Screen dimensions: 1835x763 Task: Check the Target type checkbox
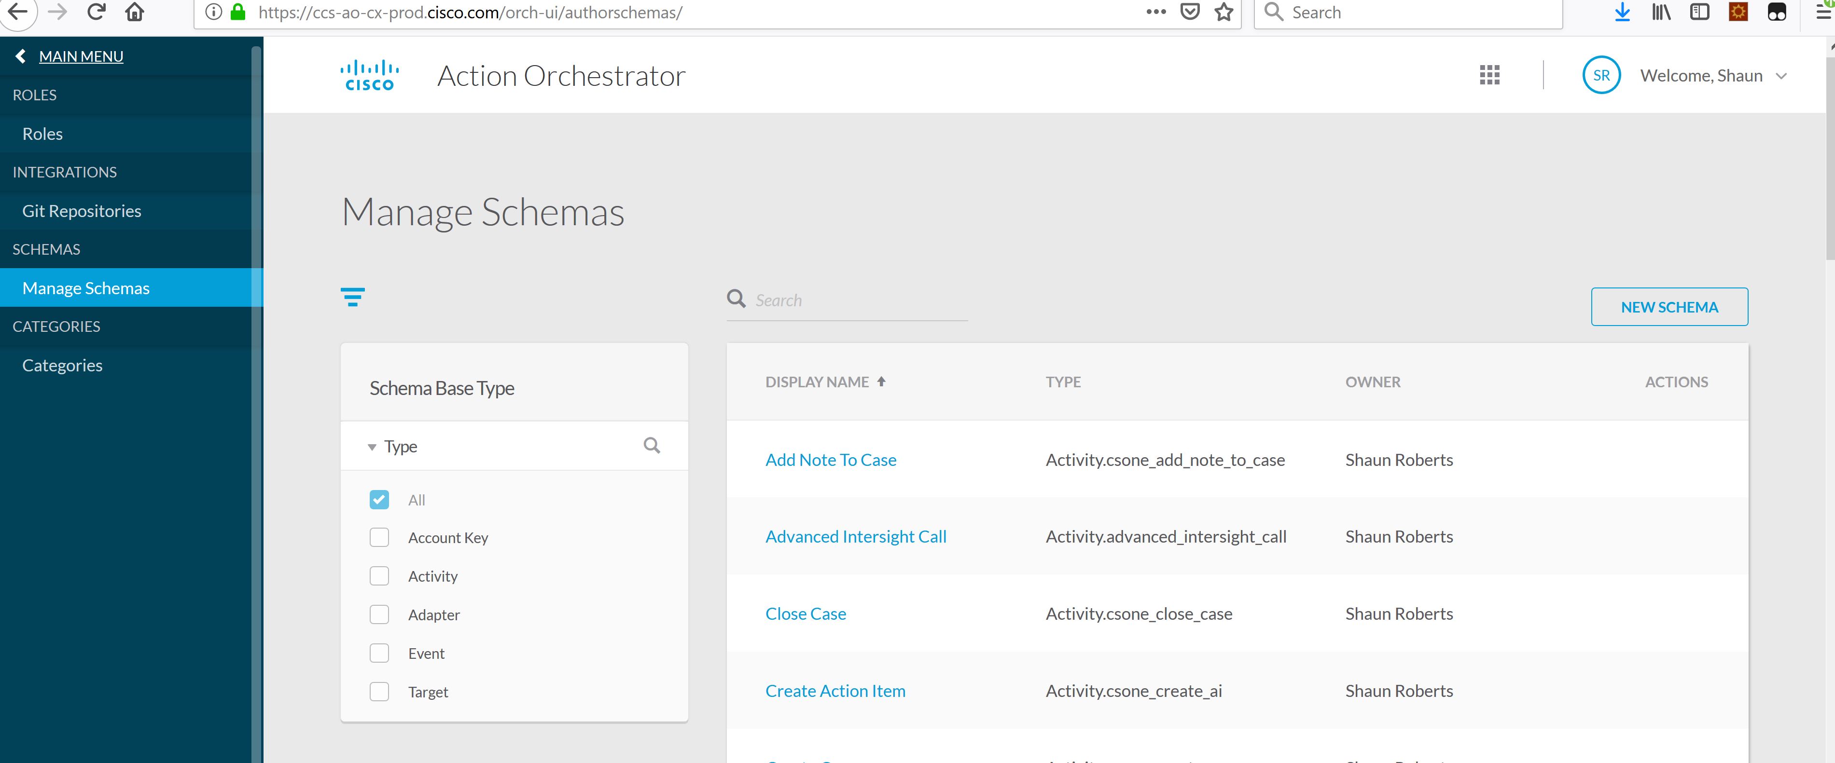379,691
